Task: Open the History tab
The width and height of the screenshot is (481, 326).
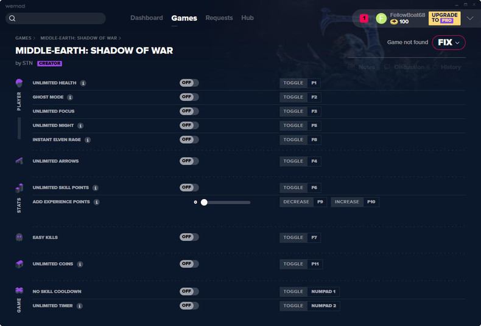Action: pos(447,67)
